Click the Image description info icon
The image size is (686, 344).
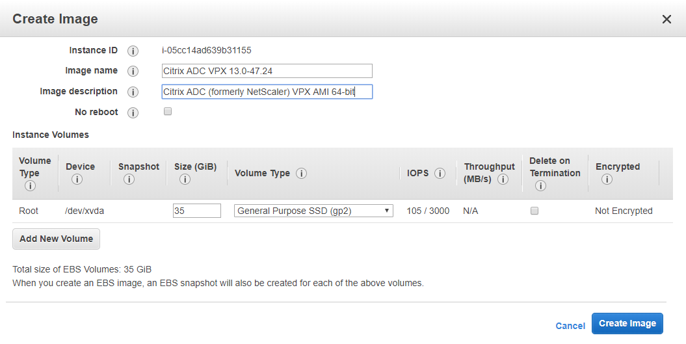tap(133, 92)
